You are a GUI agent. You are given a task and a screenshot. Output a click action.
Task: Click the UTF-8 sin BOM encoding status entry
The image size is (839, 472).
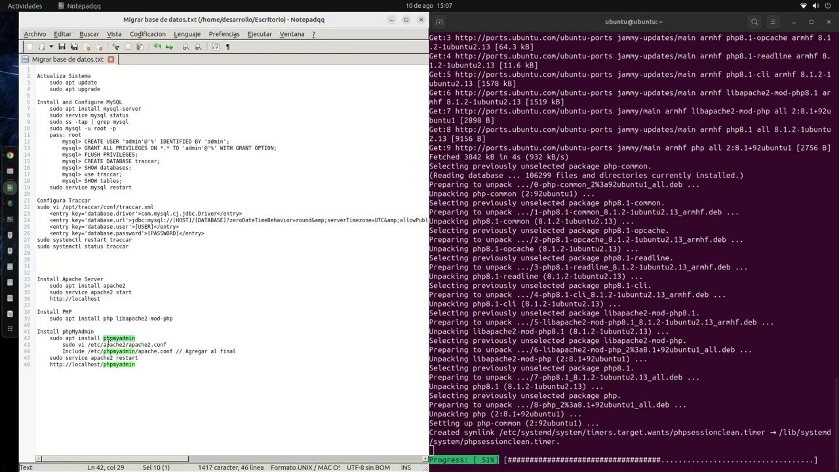click(x=368, y=467)
